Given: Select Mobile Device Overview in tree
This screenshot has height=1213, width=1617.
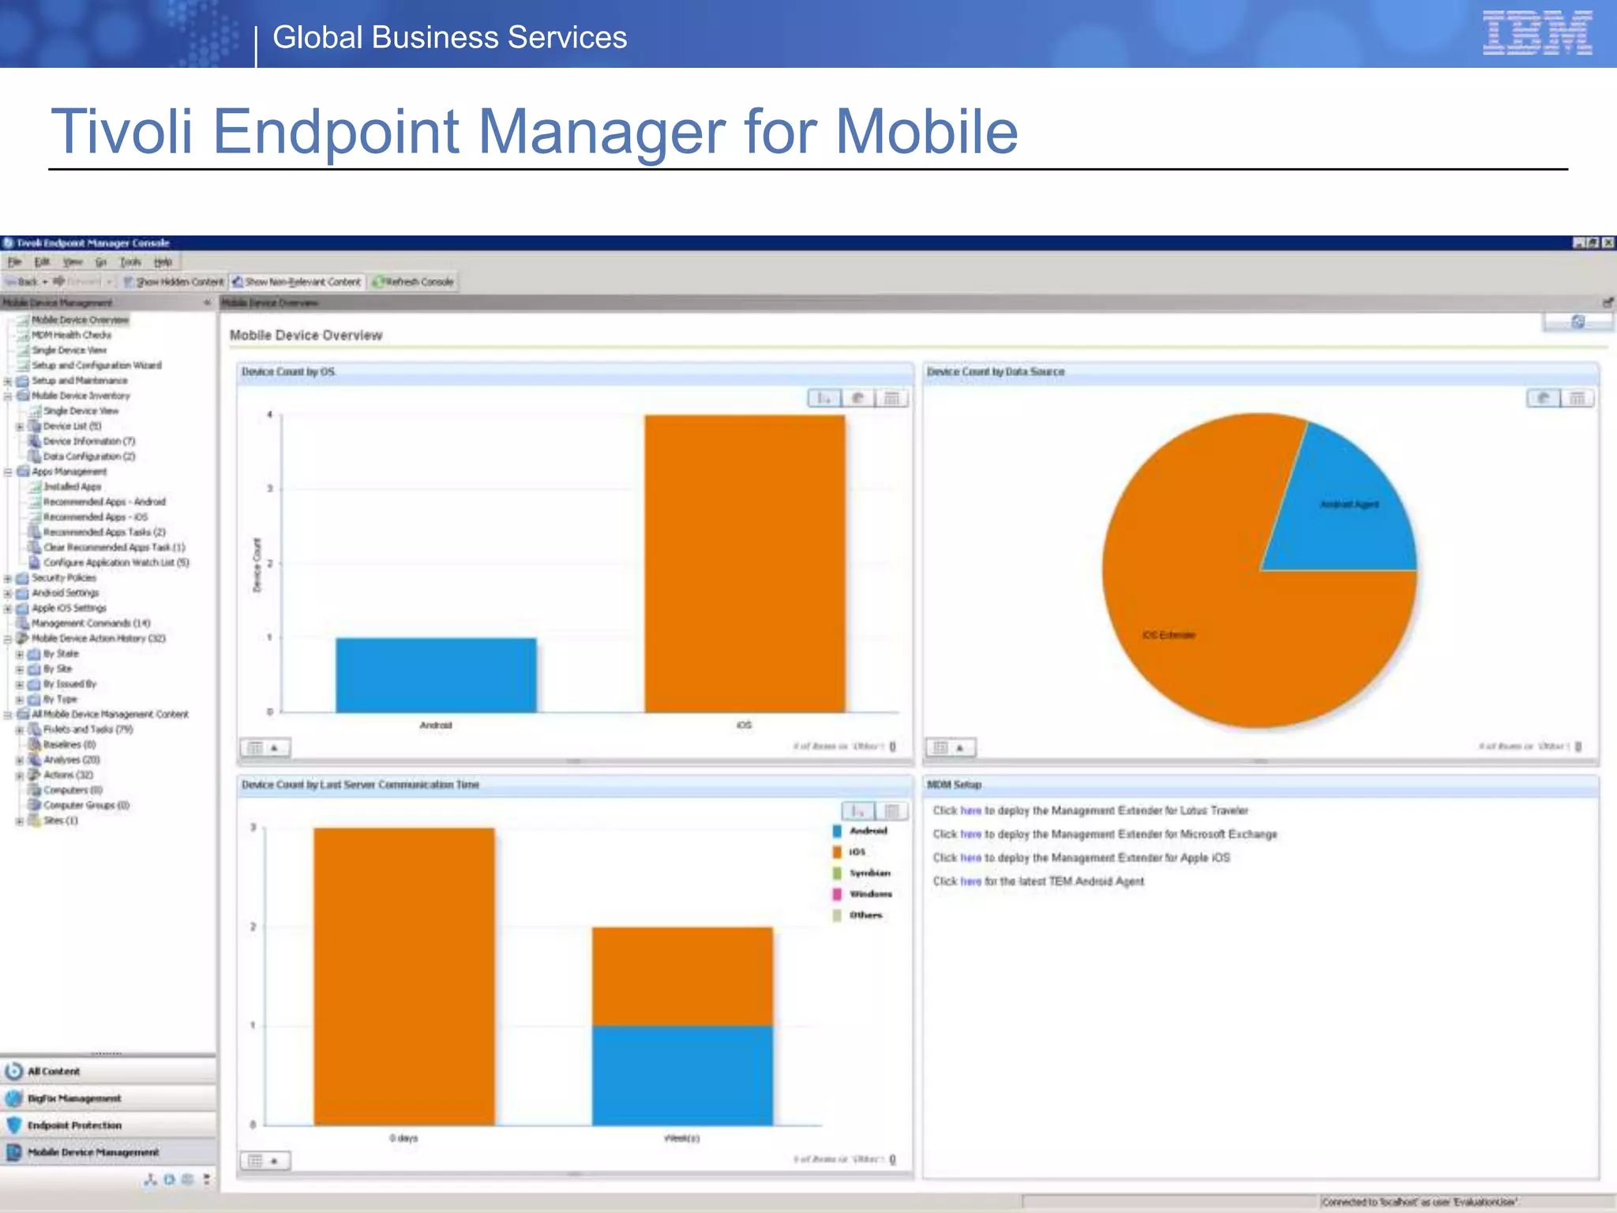Looking at the screenshot, I should pos(80,320).
